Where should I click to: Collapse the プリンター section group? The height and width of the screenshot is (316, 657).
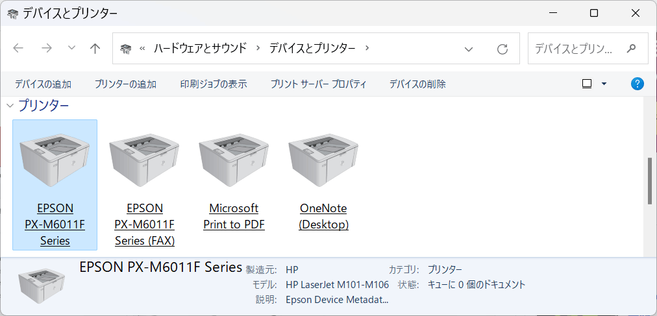[10, 105]
